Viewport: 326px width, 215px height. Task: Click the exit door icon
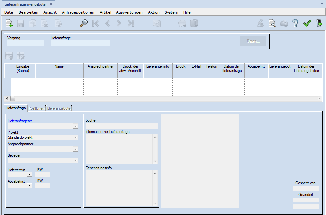pos(319,24)
